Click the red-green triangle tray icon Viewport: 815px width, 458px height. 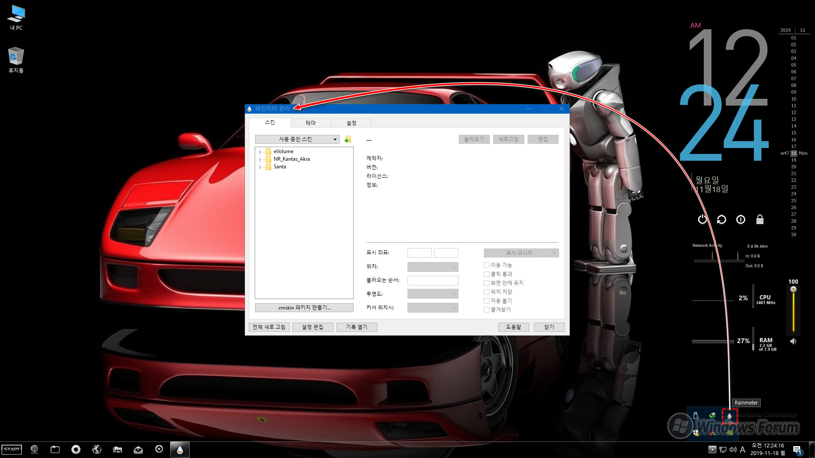coord(713,433)
